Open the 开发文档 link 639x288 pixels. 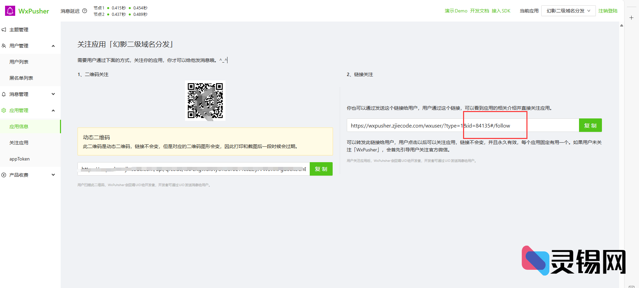pos(479,11)
